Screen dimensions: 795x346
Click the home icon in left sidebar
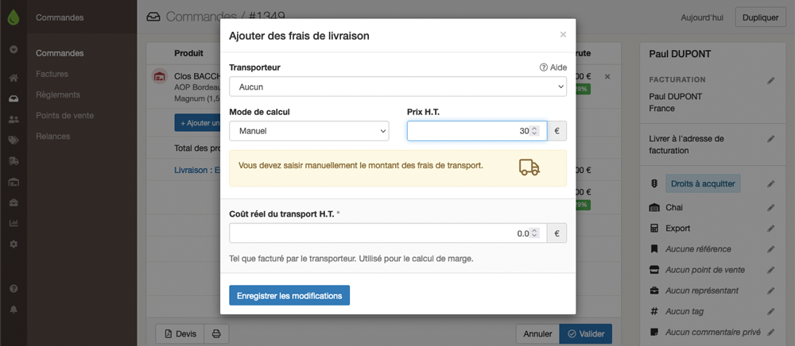click(x=14, y=78)
